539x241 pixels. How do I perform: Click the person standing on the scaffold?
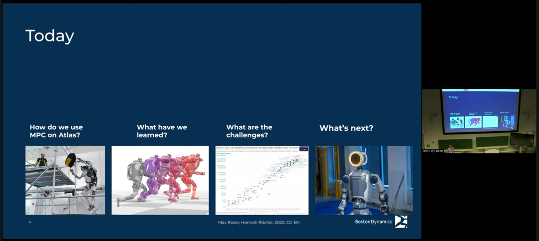[41, 160]
